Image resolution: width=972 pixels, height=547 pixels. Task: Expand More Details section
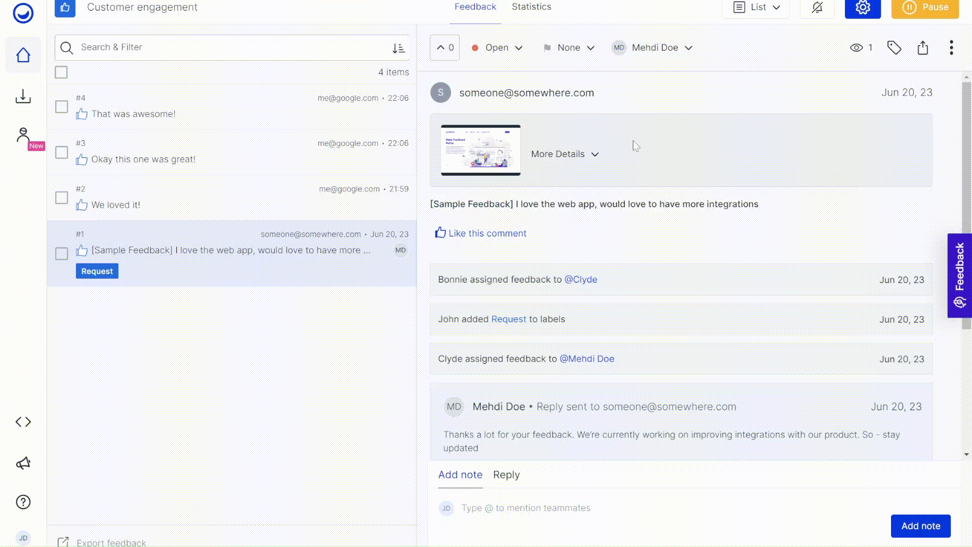click(x=564, y=154)
